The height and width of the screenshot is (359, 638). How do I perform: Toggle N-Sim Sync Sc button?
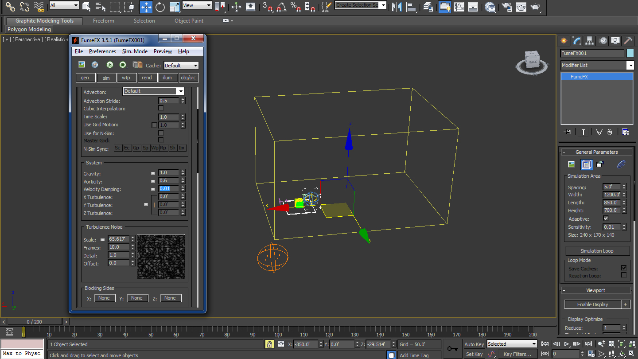(118, 148)
